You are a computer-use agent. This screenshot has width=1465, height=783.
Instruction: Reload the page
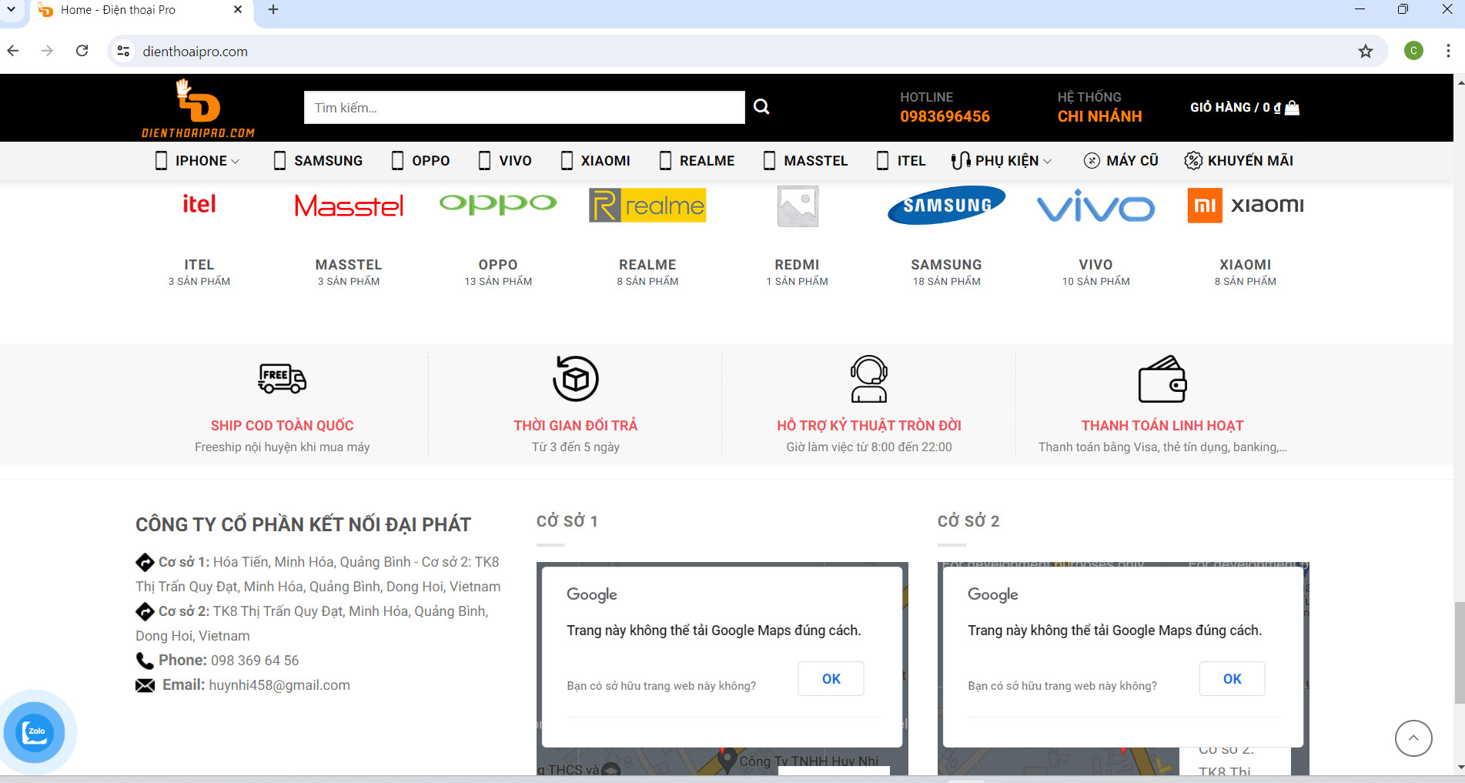82,51
